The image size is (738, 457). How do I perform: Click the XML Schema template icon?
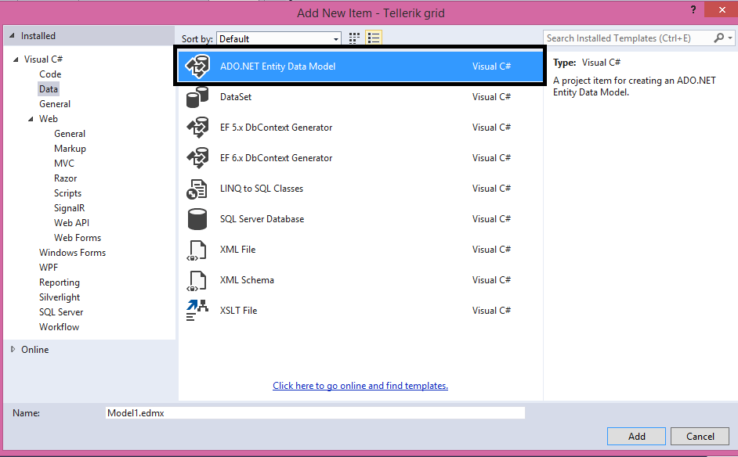coord(197,281)
